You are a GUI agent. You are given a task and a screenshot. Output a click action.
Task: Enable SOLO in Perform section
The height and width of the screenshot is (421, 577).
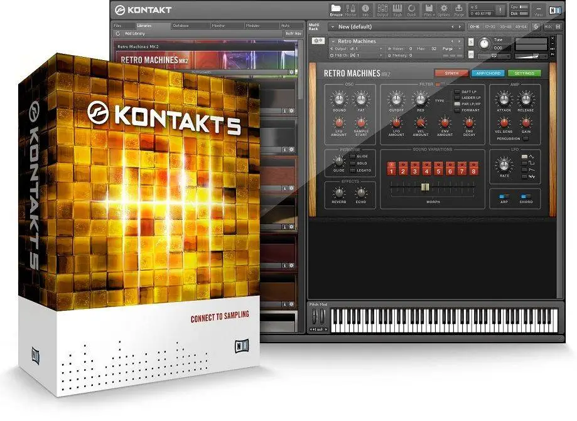[x=352, y=164]
